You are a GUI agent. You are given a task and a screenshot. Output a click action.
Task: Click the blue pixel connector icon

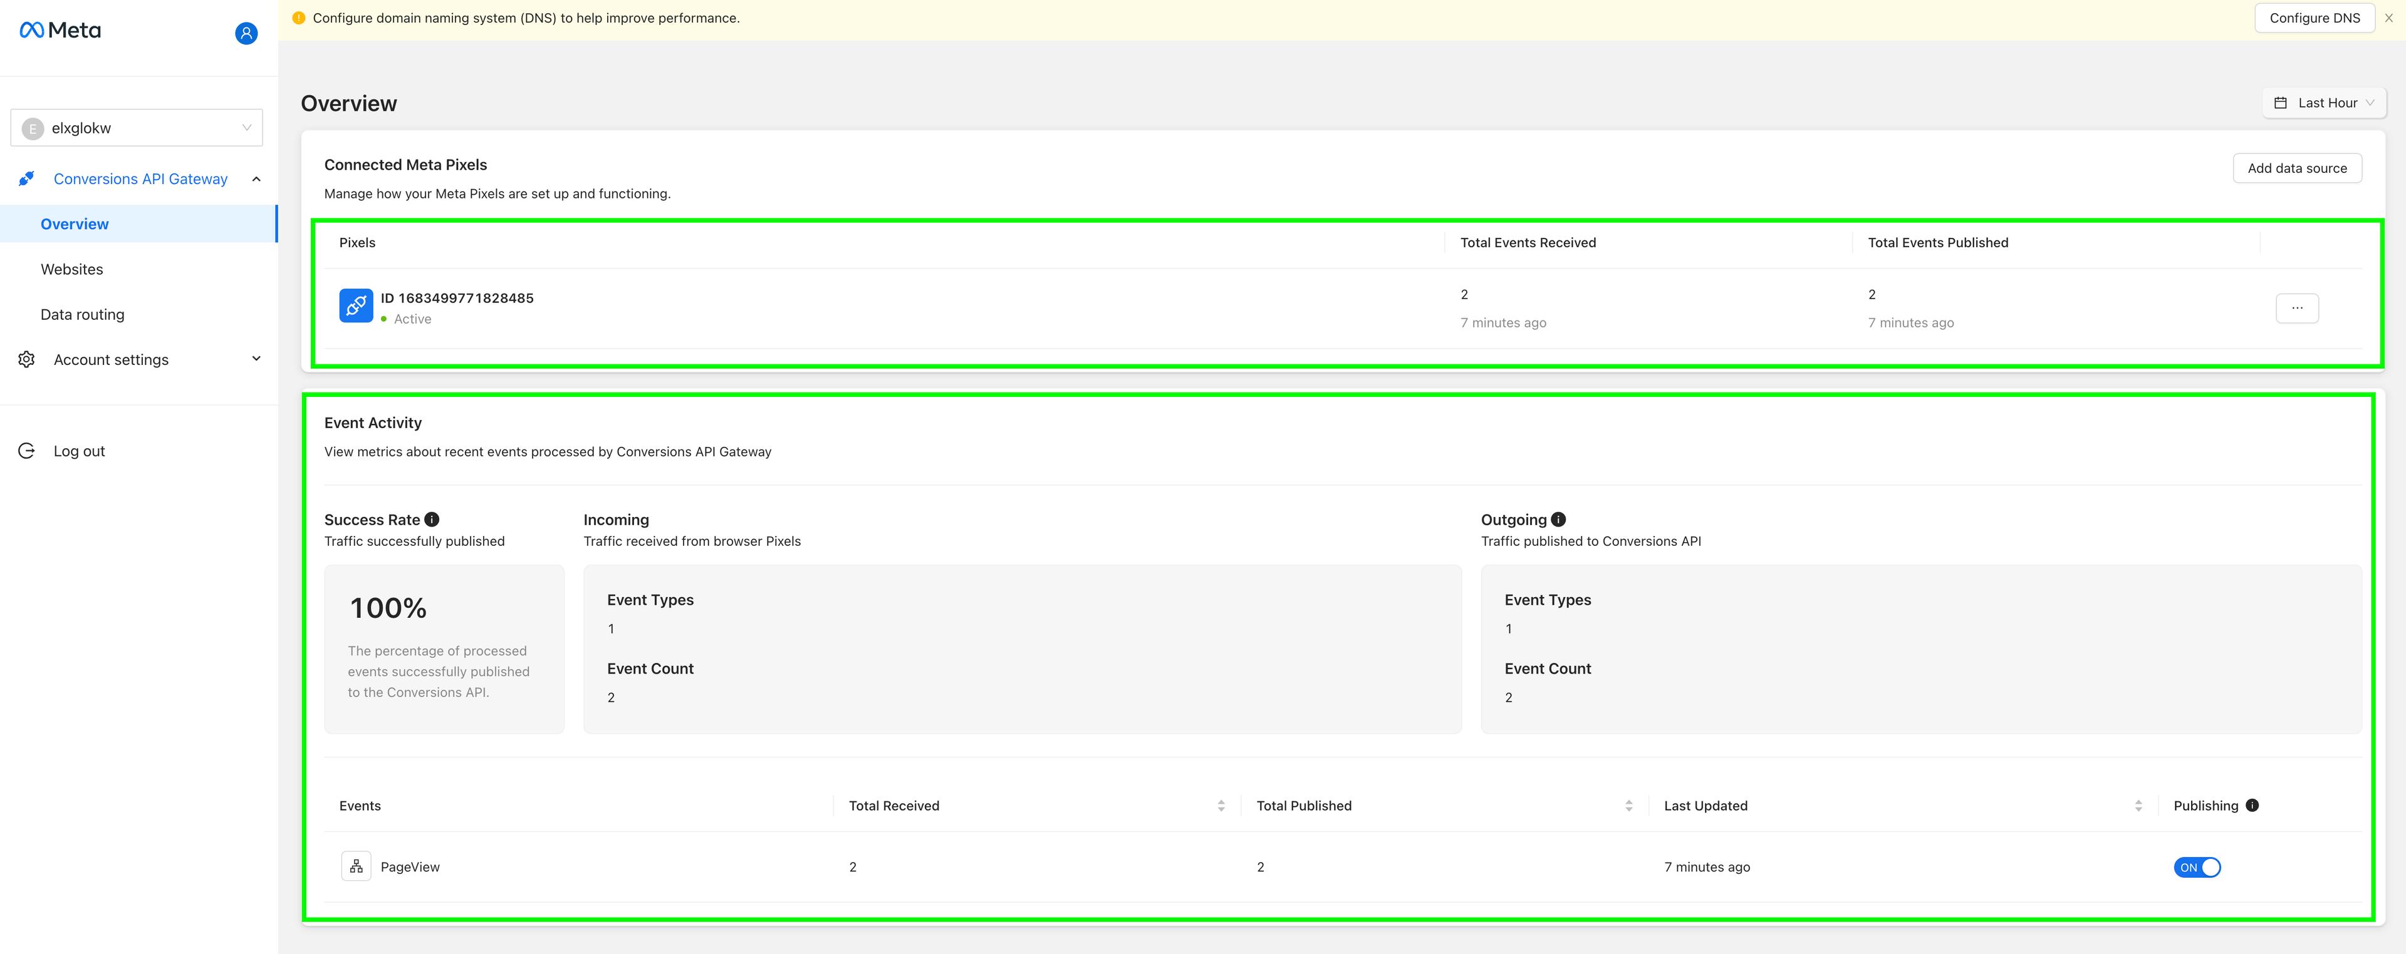point(356,305)
